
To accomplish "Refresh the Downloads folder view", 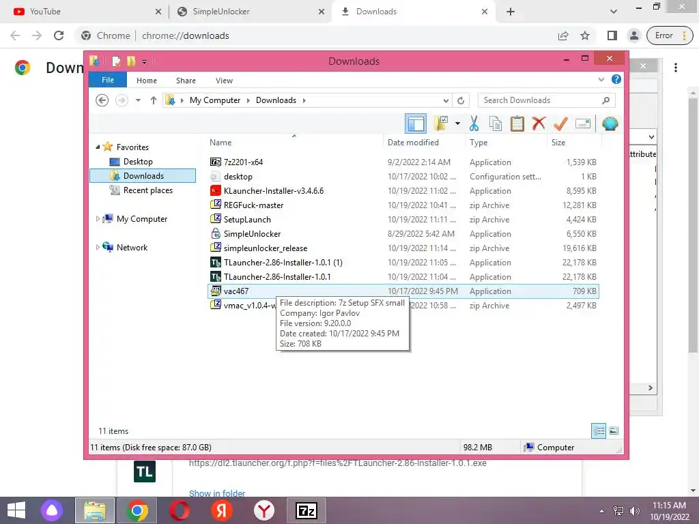I will point(461,100).
